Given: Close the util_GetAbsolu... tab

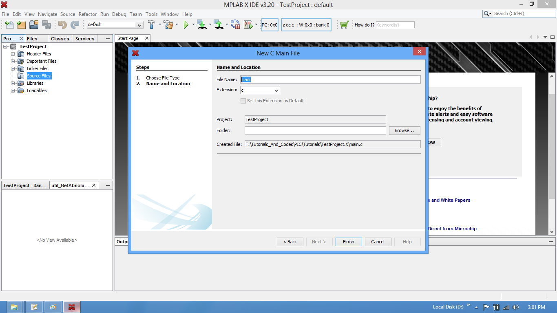Looking at the screenshot, I should [x=94, y=185].
